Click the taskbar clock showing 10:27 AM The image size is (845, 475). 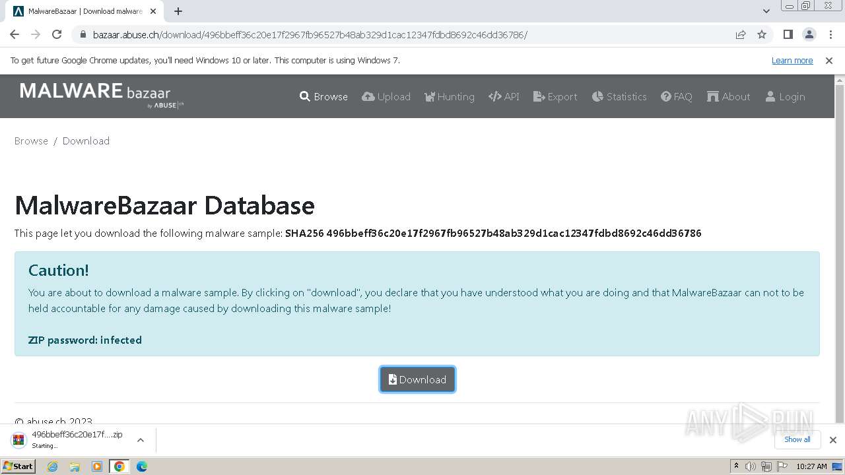811,466
